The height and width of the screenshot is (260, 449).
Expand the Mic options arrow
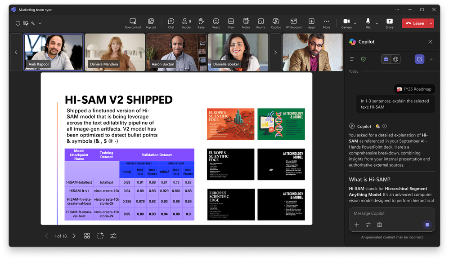pos(377,23)
